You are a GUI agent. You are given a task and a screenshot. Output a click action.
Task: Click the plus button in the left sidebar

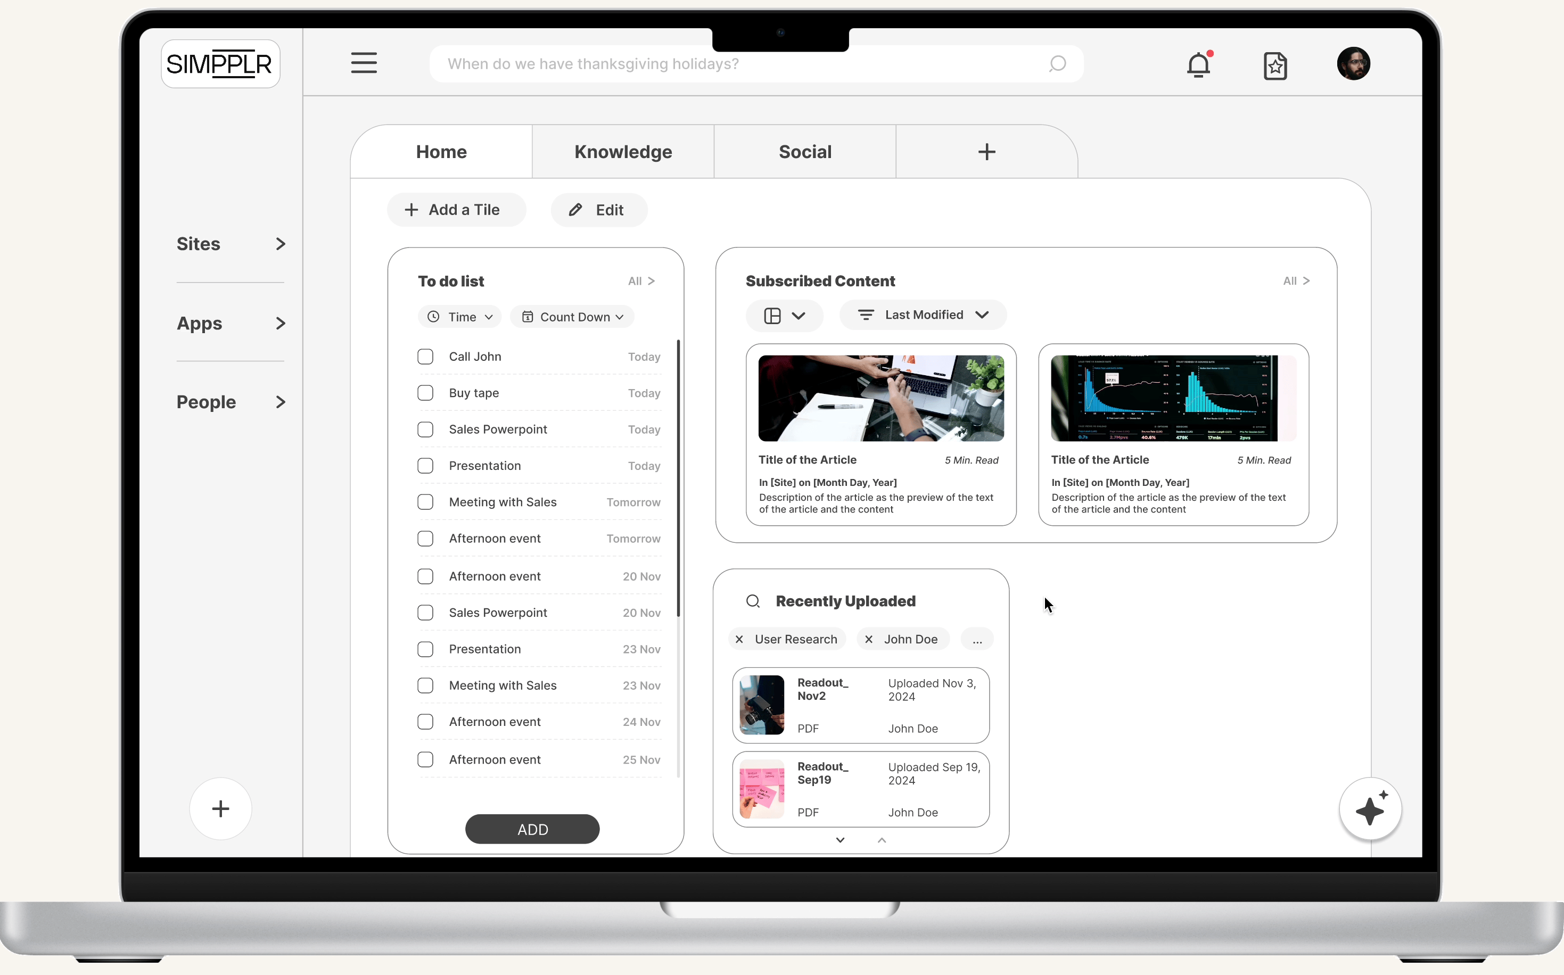coord(220,808)
